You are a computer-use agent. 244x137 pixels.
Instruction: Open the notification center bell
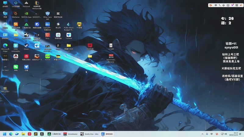click(x=240, y=134)
